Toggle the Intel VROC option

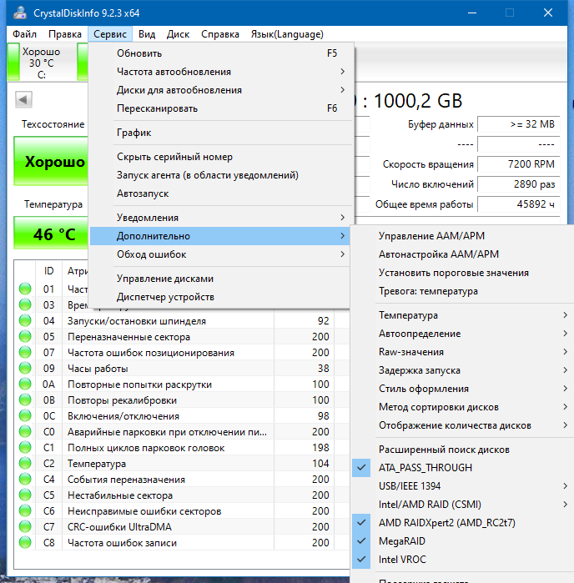(x=462, y=560)
